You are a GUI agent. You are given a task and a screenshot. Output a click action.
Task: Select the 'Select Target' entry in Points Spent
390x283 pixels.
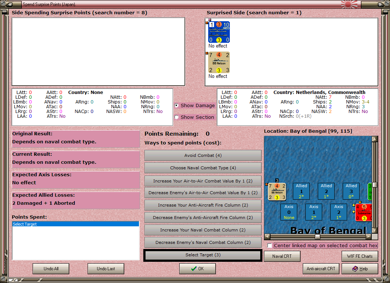(x=76, y=224)
